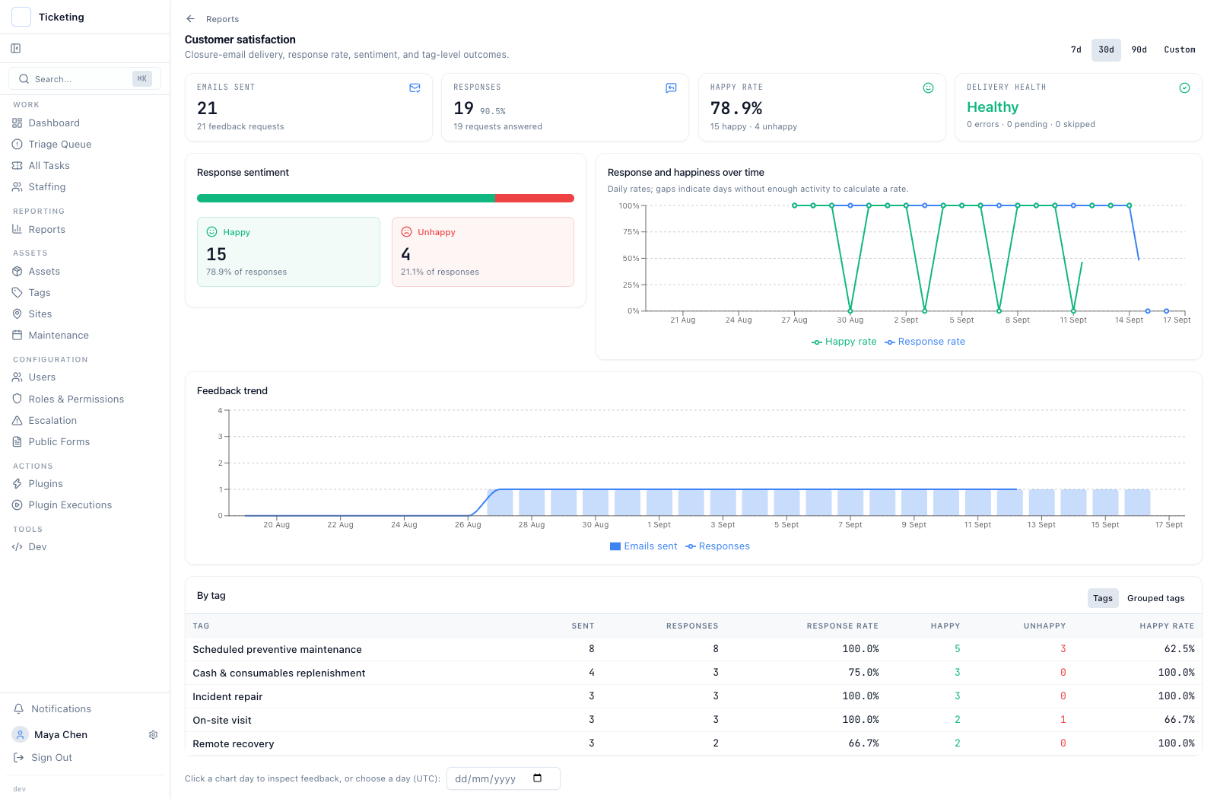Click the Dashboard grid icon
Screen dimensions: 1217x799
(17, 123)
